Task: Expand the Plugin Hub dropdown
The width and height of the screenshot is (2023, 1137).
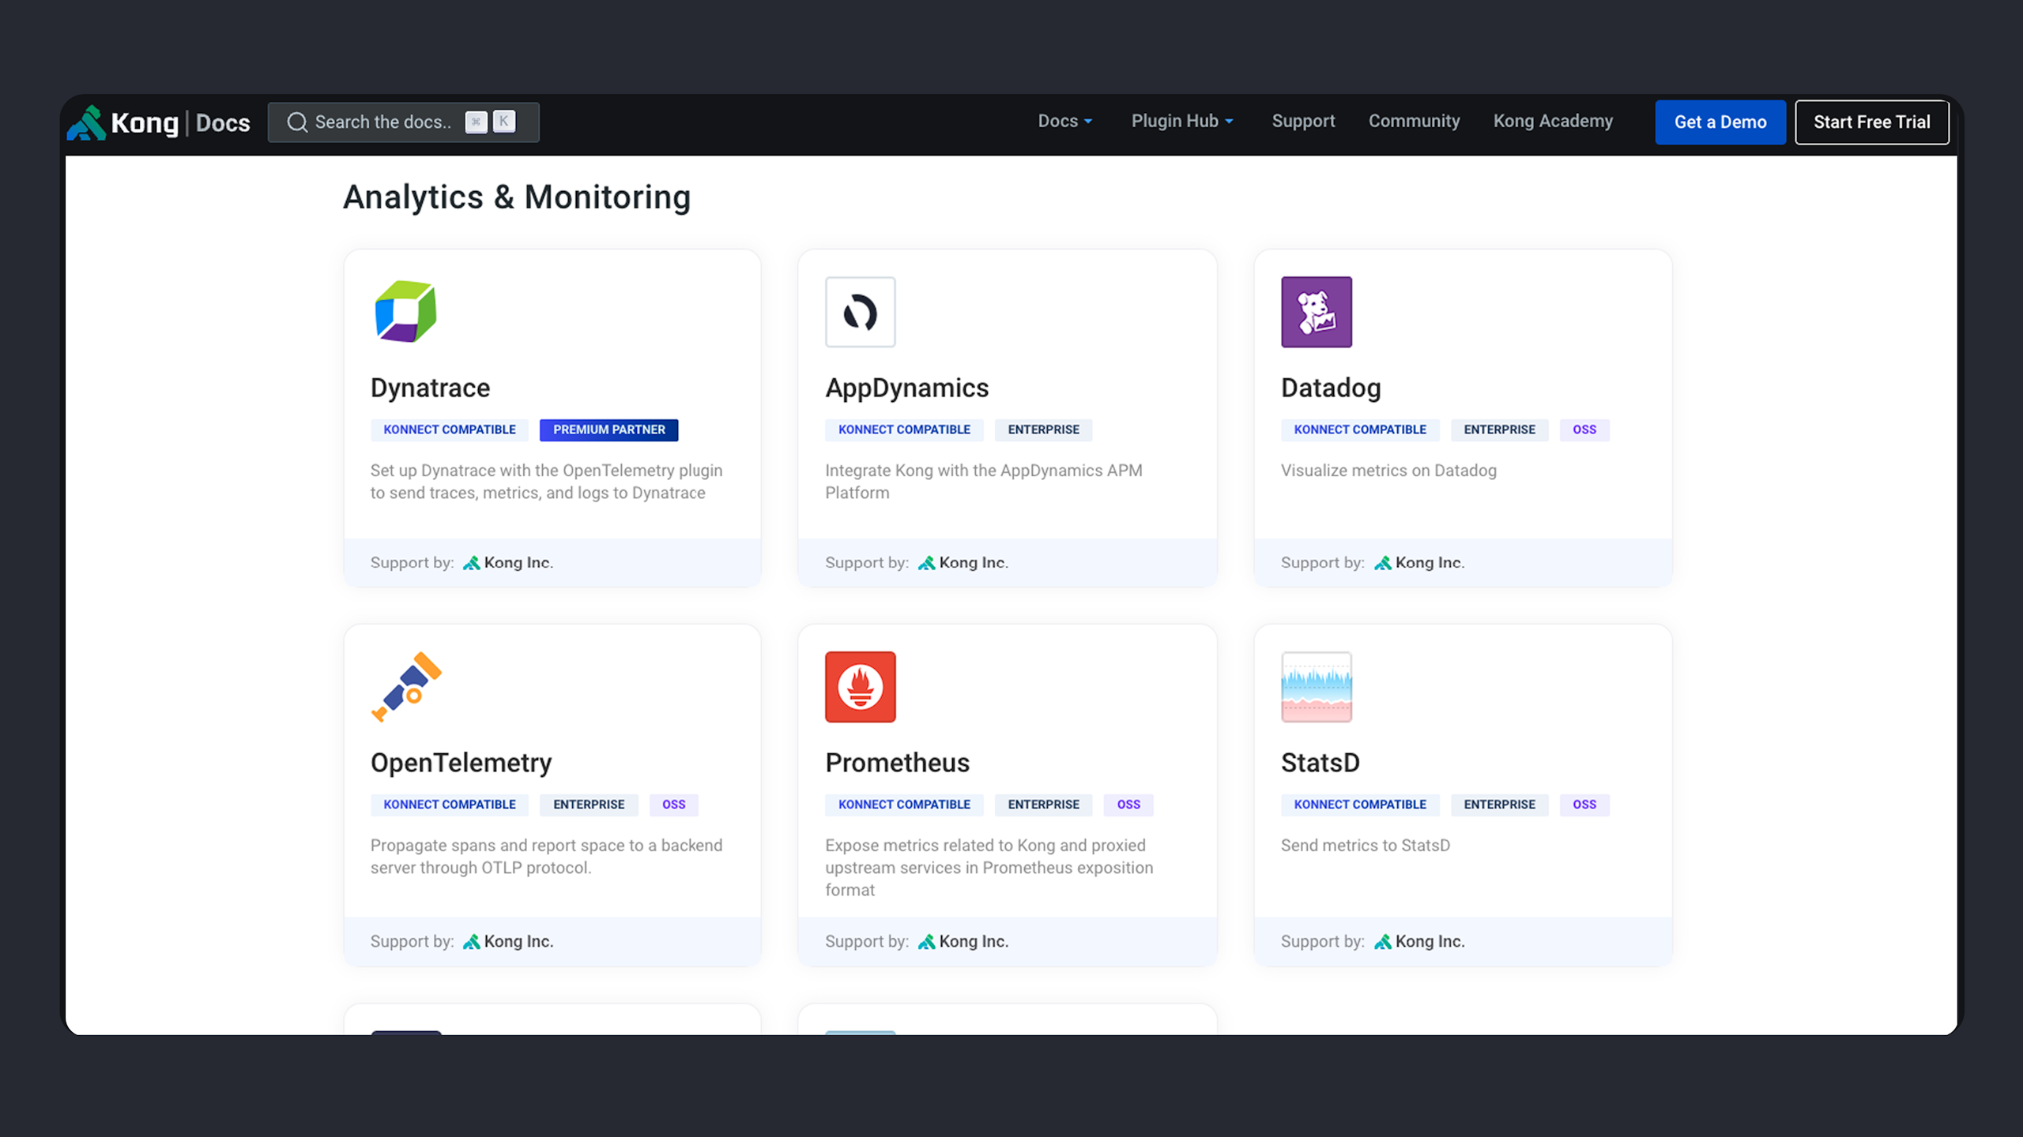Action: pyautogui.click(x=1181, y=121)
